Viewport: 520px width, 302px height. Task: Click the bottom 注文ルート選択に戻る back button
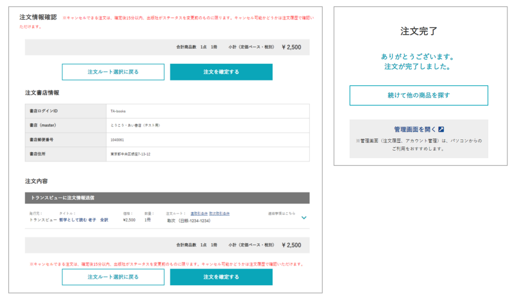113,277
